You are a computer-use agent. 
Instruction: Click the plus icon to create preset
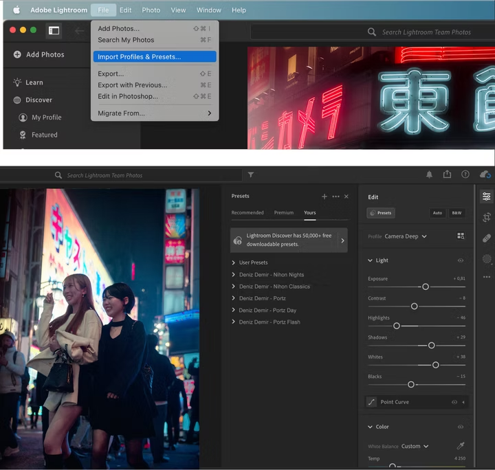(x=324, y=197)
